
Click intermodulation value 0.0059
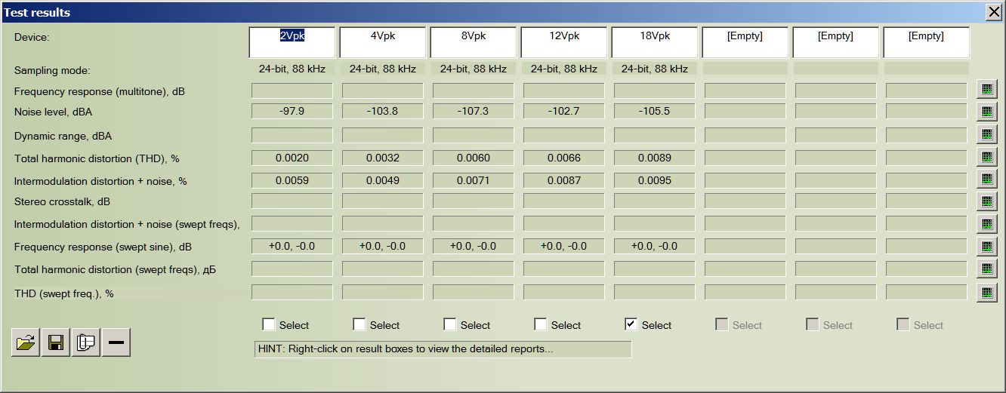(x=292, y=181)
